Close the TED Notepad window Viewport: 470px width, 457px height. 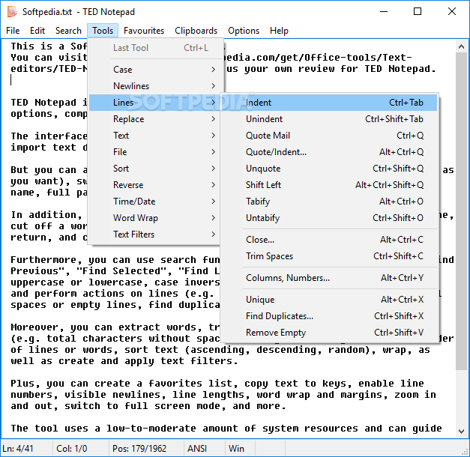coord(452,12)
